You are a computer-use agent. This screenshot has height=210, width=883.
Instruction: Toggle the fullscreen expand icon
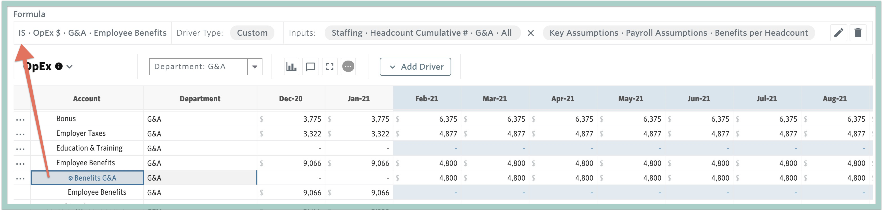coord(330,67)
